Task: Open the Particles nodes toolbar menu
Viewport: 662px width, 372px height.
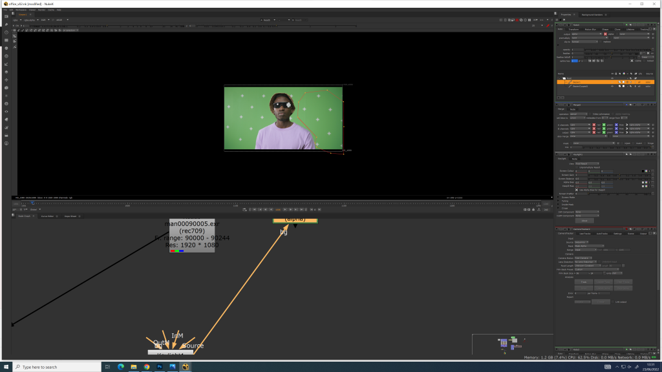Action: pos(6,96)
